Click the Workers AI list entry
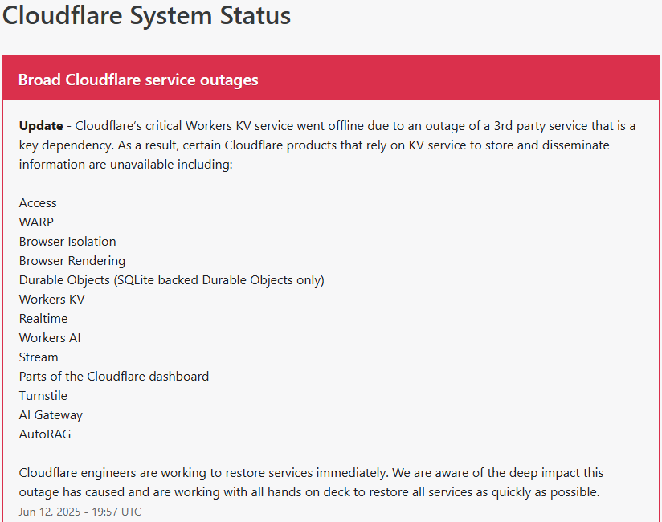Screen dimensions: 662x522 [x=50, y=338]
